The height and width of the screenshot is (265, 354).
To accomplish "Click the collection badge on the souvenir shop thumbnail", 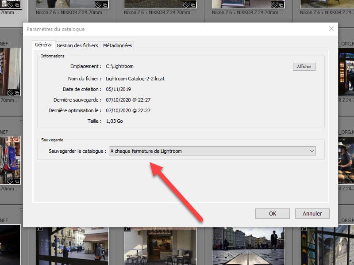I will point(17,181).
